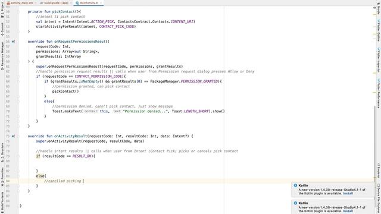Viewport: 381px width, 214px height.
Task: Click the ACTION_PICK constant
Action: tap(102, 21)
